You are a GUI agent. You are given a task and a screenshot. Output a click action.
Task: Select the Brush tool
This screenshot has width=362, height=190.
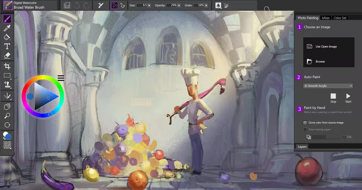pos(7,19)
